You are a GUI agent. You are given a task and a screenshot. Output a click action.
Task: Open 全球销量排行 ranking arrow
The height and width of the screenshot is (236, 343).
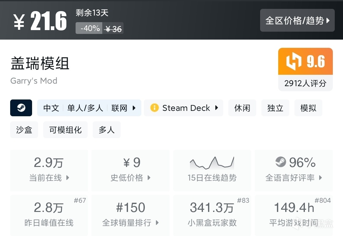(157, 223)
